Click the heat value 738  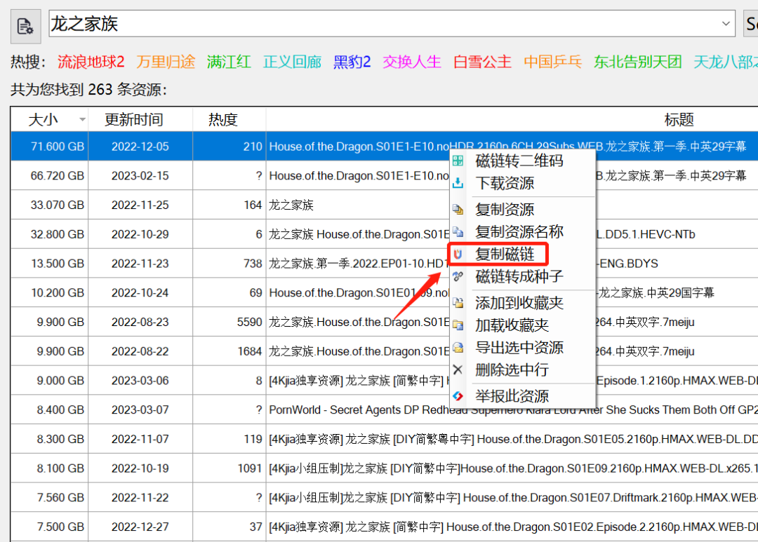tap(253, 264)
